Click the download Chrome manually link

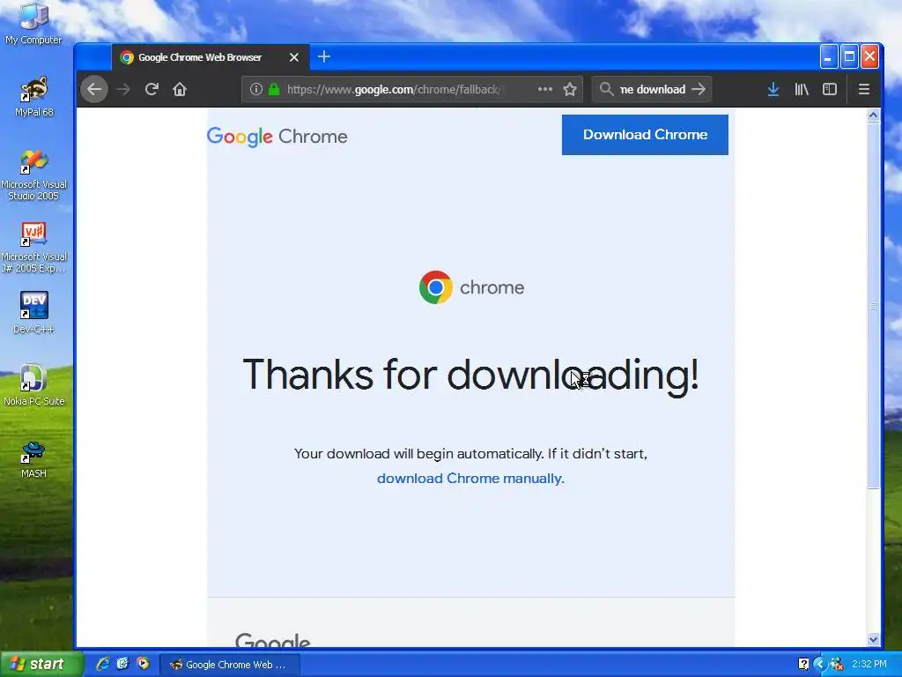point(470,479)
